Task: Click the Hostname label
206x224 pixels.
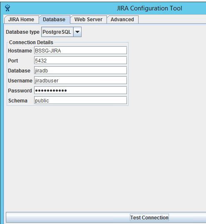Action: click(x=20, y=51)
